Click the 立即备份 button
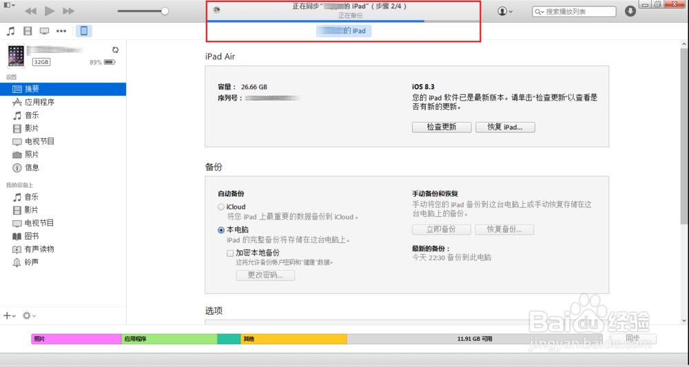 click(441, 229)
